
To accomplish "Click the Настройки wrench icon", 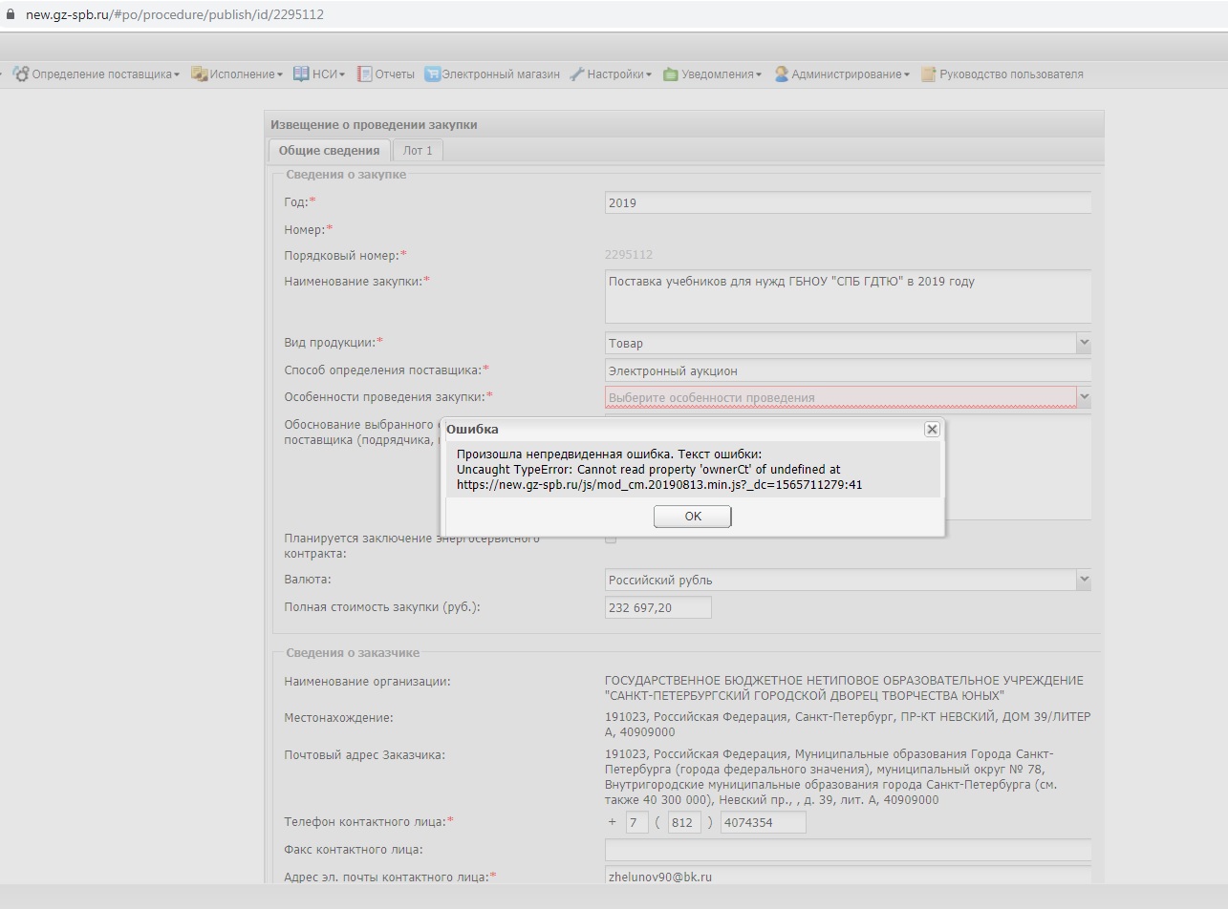I will click(x=576, y=74).
